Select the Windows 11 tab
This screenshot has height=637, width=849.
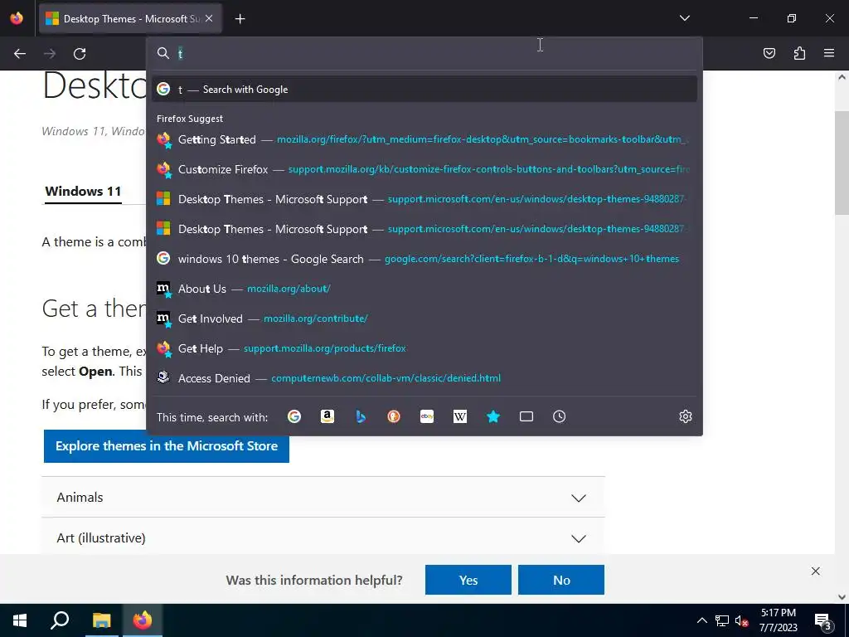(x=83, y=192)
